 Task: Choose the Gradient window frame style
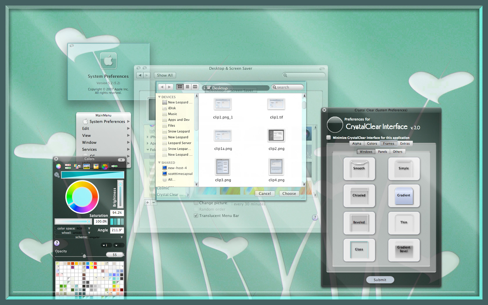pos(404,196)
